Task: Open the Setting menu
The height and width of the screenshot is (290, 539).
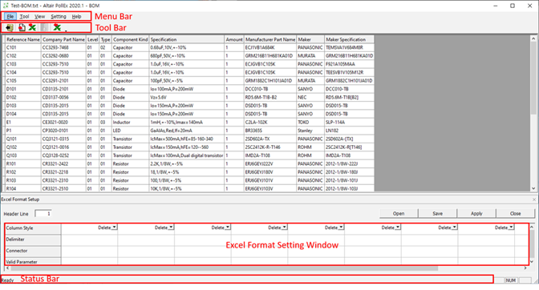Action: coord(59,17)
